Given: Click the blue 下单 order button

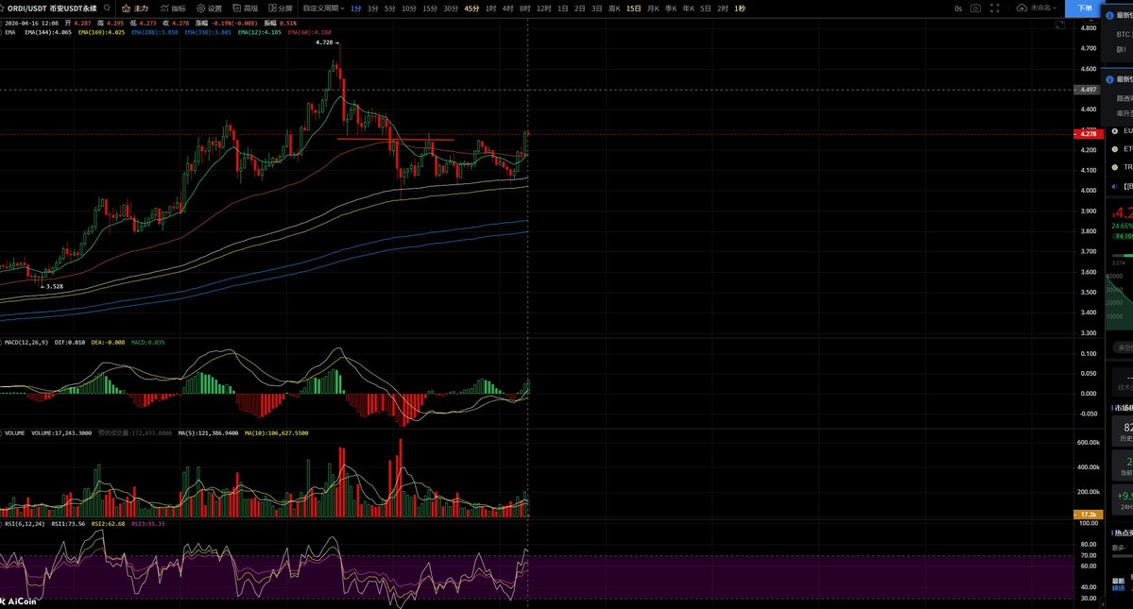Looking at the screenshot, I should coord(1084,8).
